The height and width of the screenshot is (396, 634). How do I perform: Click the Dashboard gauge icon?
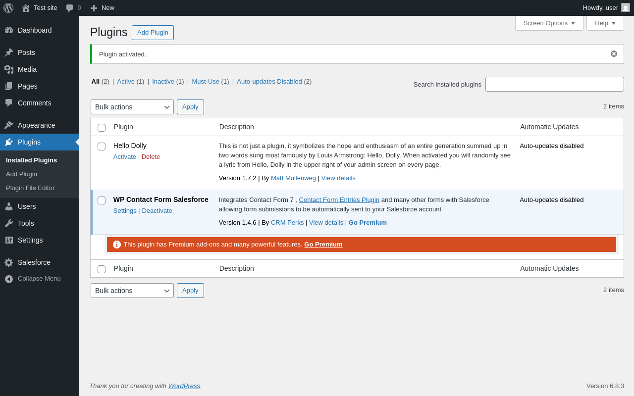point(9,30)
